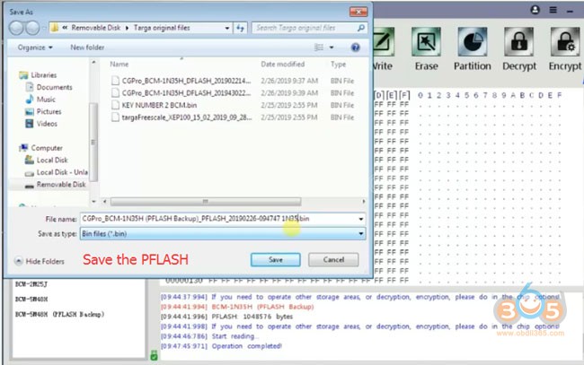Expand Removable Disk breadcrumb arrow

[x=127, y=28]
